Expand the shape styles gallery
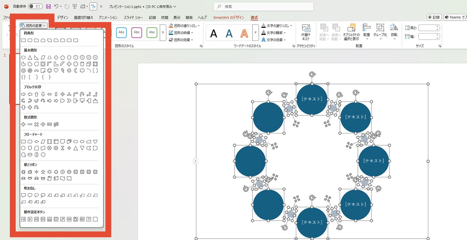The width and height of the screenshot is (467, 240). (163, 33)
